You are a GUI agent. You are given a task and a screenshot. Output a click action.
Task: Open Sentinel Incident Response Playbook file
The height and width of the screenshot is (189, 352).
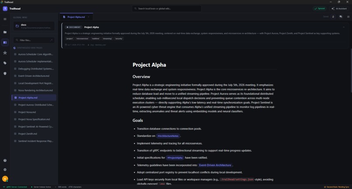[x=34, y=141]
